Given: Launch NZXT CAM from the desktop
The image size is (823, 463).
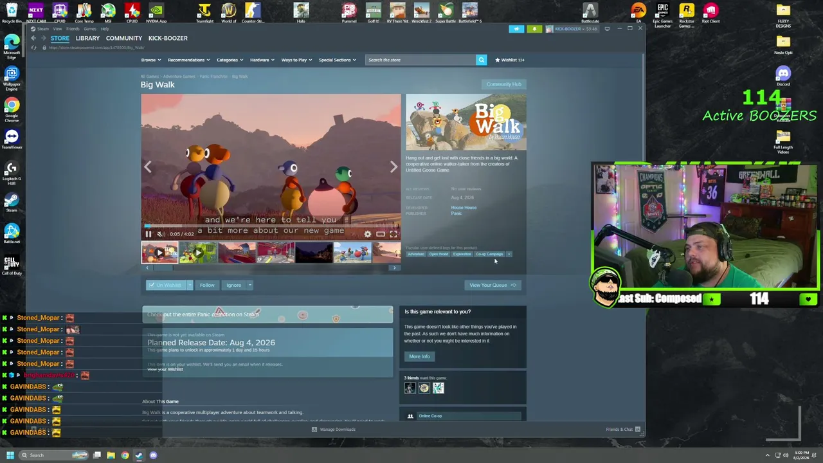Looking at the screenshot, I should 35,13.
